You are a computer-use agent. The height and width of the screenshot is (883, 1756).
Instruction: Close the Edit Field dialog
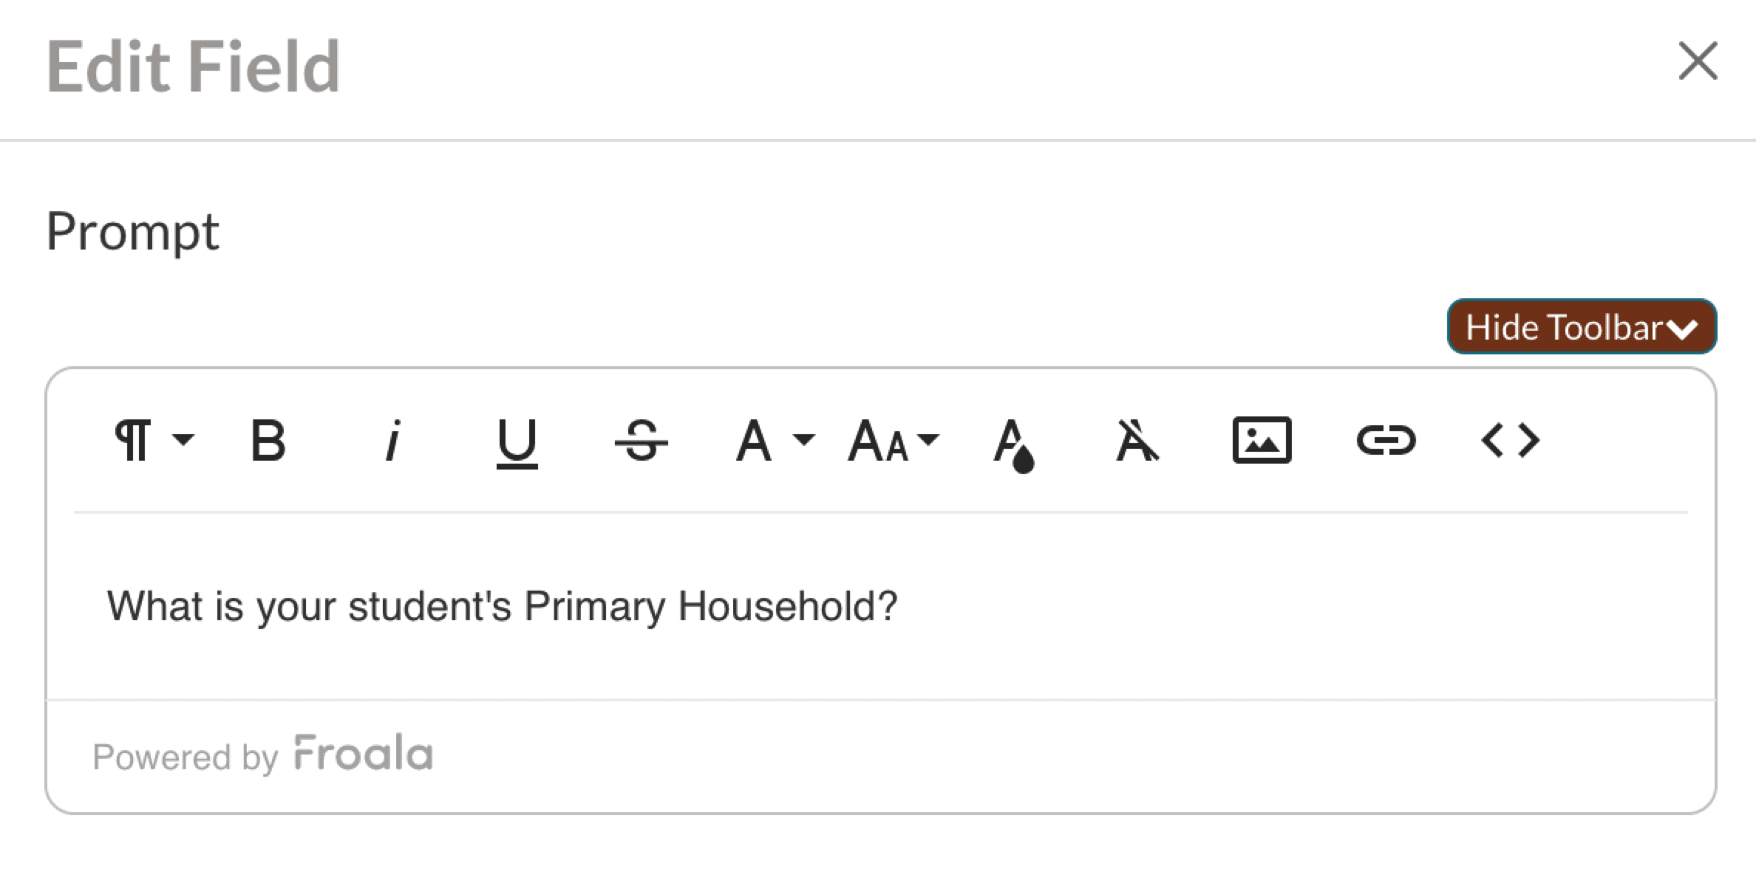tap(1698, 61)
